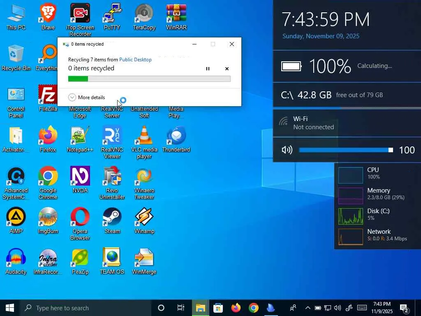
Task: Select the WinMerge shortcut
Action: [x=144, y=261]
